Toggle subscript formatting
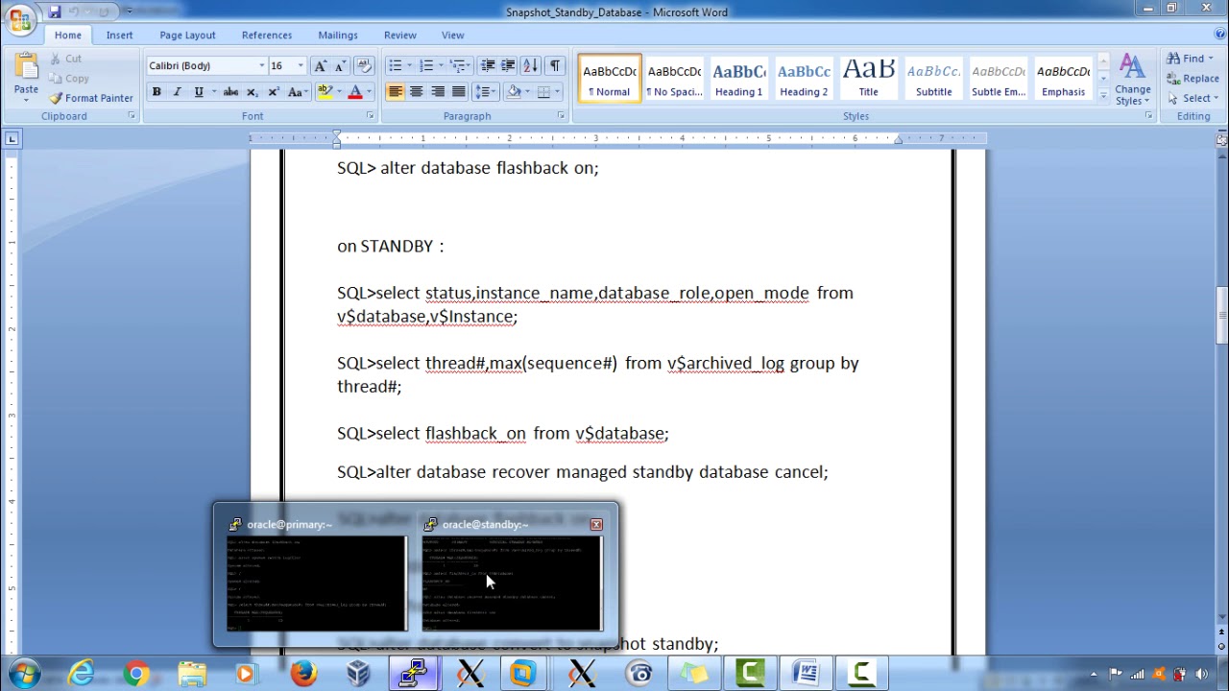Image resolution: width=1229 pixels, height=691 pixels. [253, 92]
